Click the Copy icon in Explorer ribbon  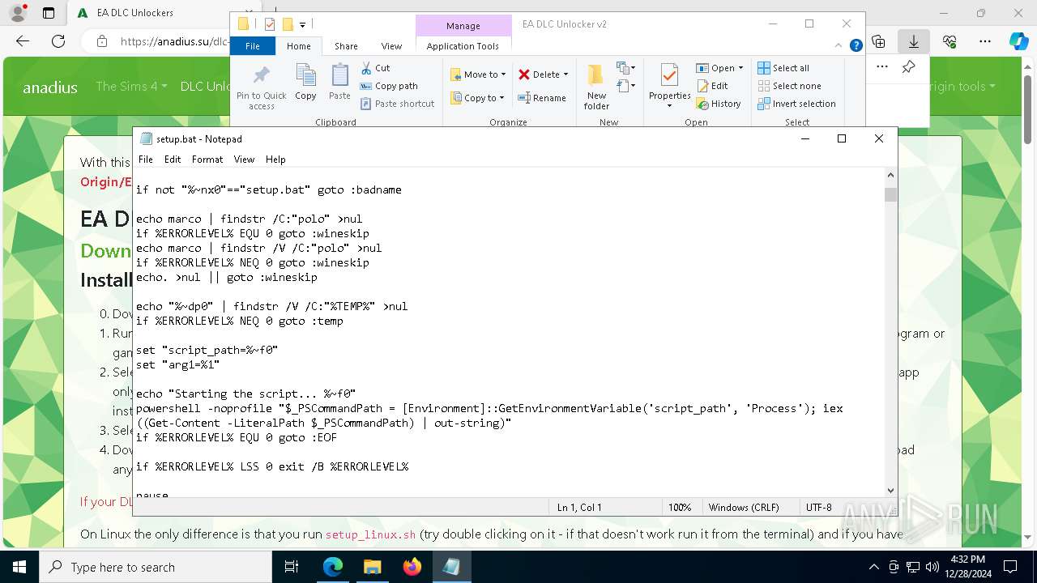click(x=305, y=82)
